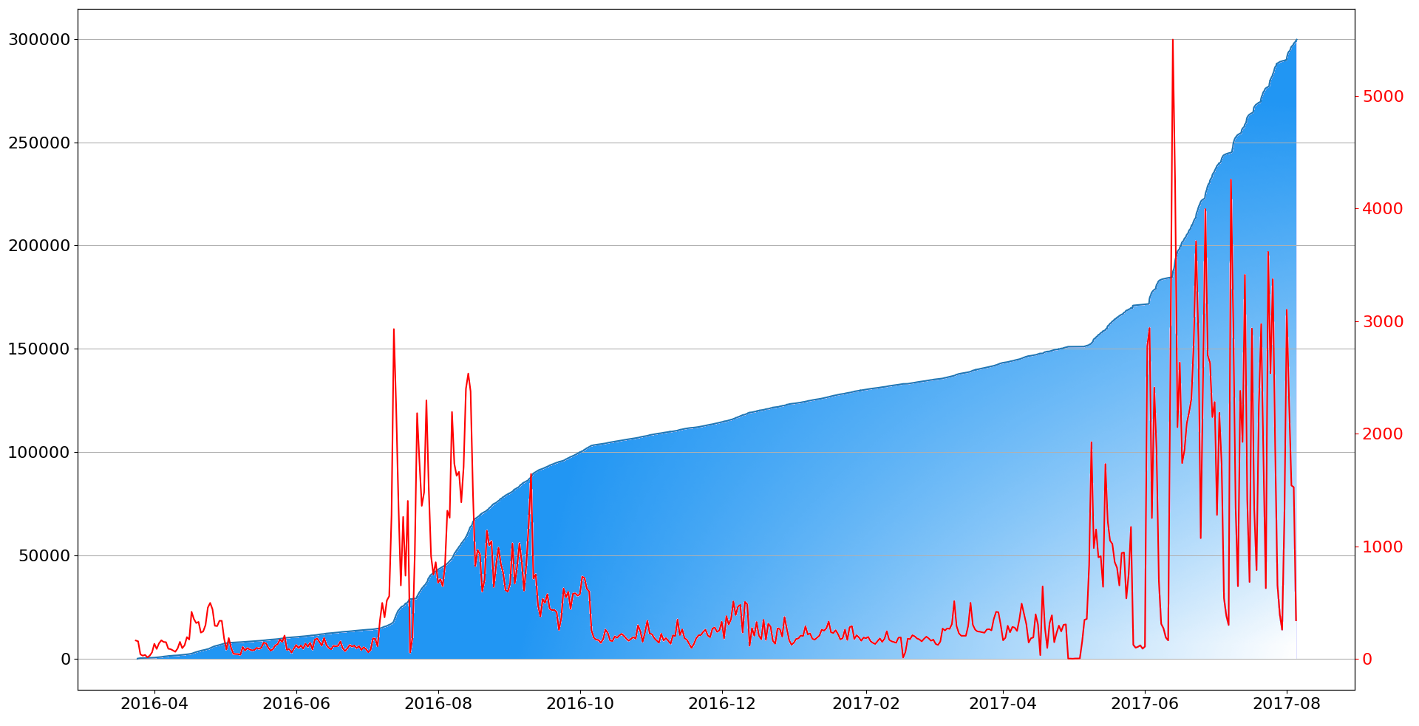Click the x-axis date label 2017-08
This screenshot has height=726, width=1419.
pos(1287,704)
